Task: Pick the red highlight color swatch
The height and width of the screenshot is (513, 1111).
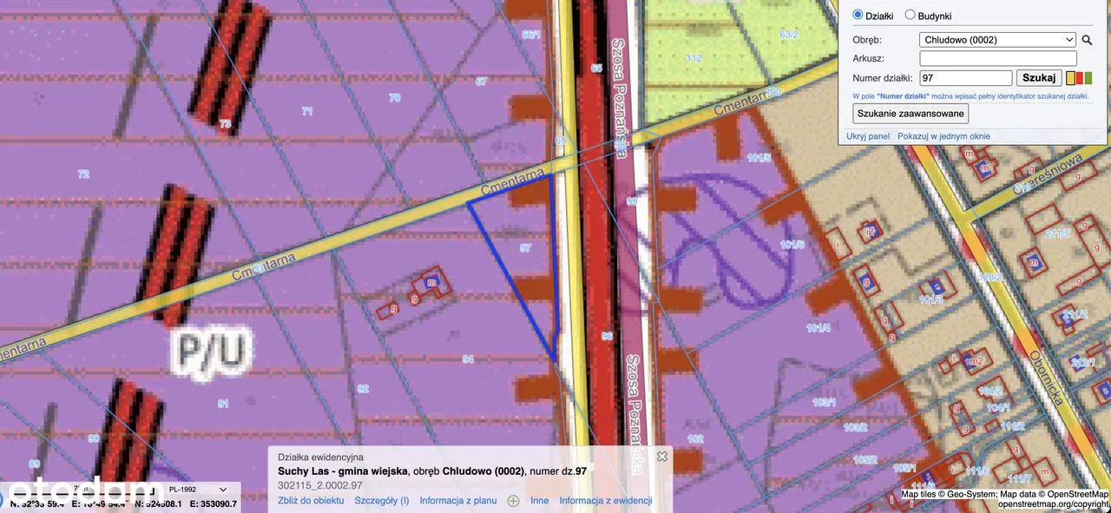Action: pos(1080,78)
